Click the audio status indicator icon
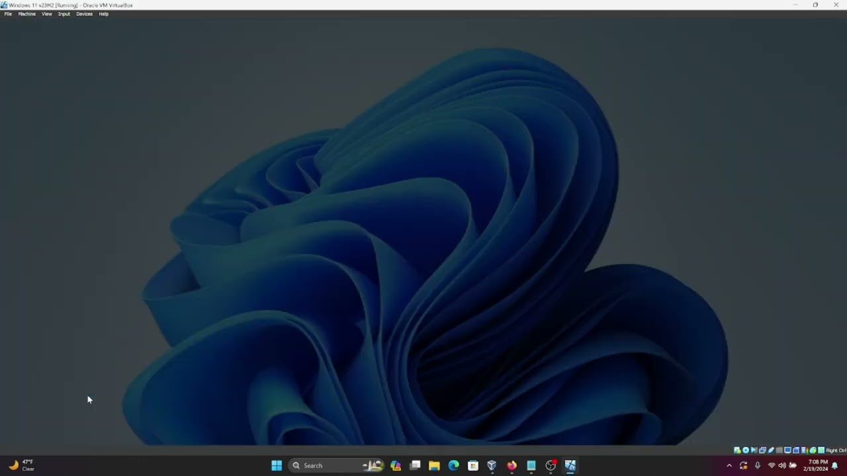The width and height of the screenshot is (847, 476). 754,450
